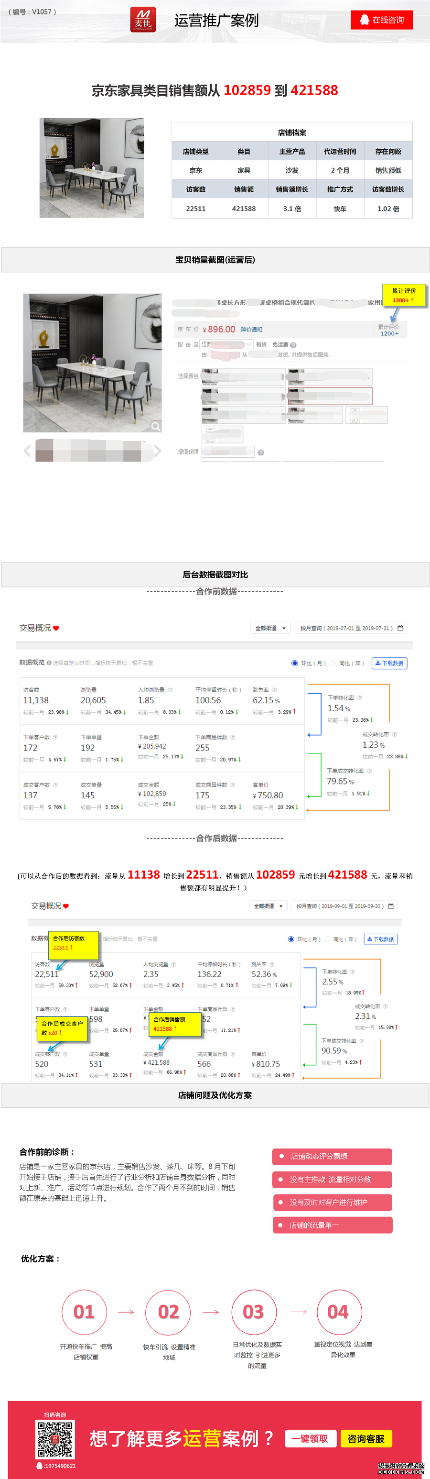This screenshot has width=430, height=1479.
Task: Click the help icon beside 成交转化率 2.31%
Action: (x=385, y=1006)
